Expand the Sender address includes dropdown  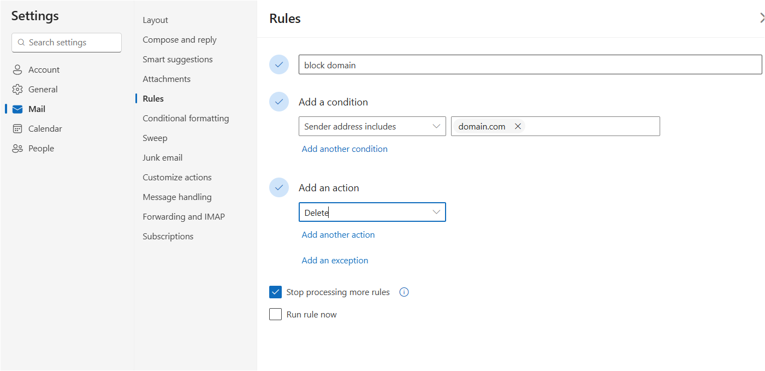[x=372, y=126]
